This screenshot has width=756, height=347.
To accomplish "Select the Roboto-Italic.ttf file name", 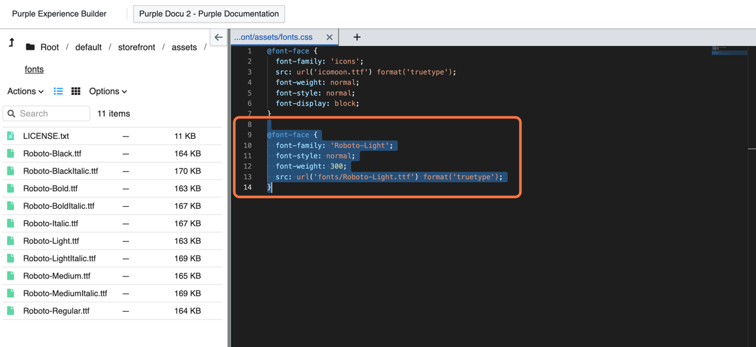I will (51, 223).
